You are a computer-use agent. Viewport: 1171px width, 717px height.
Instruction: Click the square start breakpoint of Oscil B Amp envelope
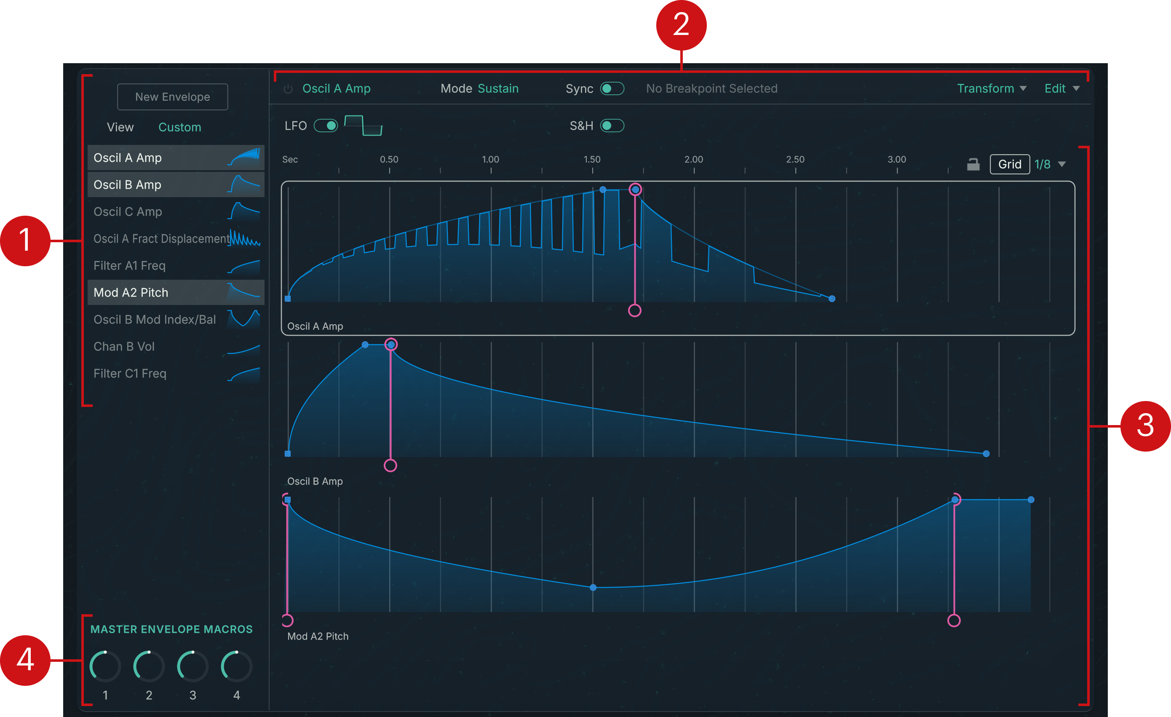[x=288, y=454]
